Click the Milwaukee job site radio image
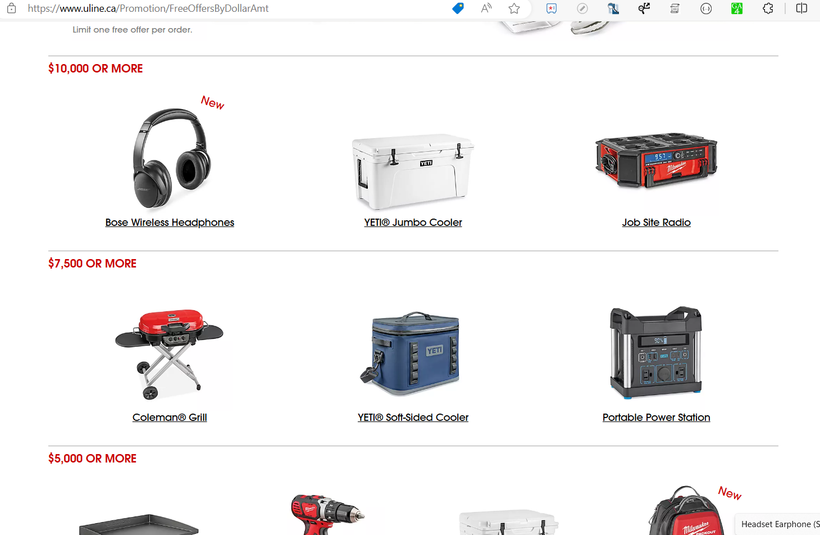This screenshot has height=535, width=820. [x=656, y=161]
